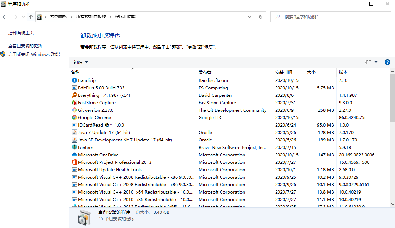Click the Bandizip program icon
The width and height of the screenshot is (395, 228).
74,80
